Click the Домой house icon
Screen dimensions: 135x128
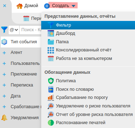click(20, 6)
